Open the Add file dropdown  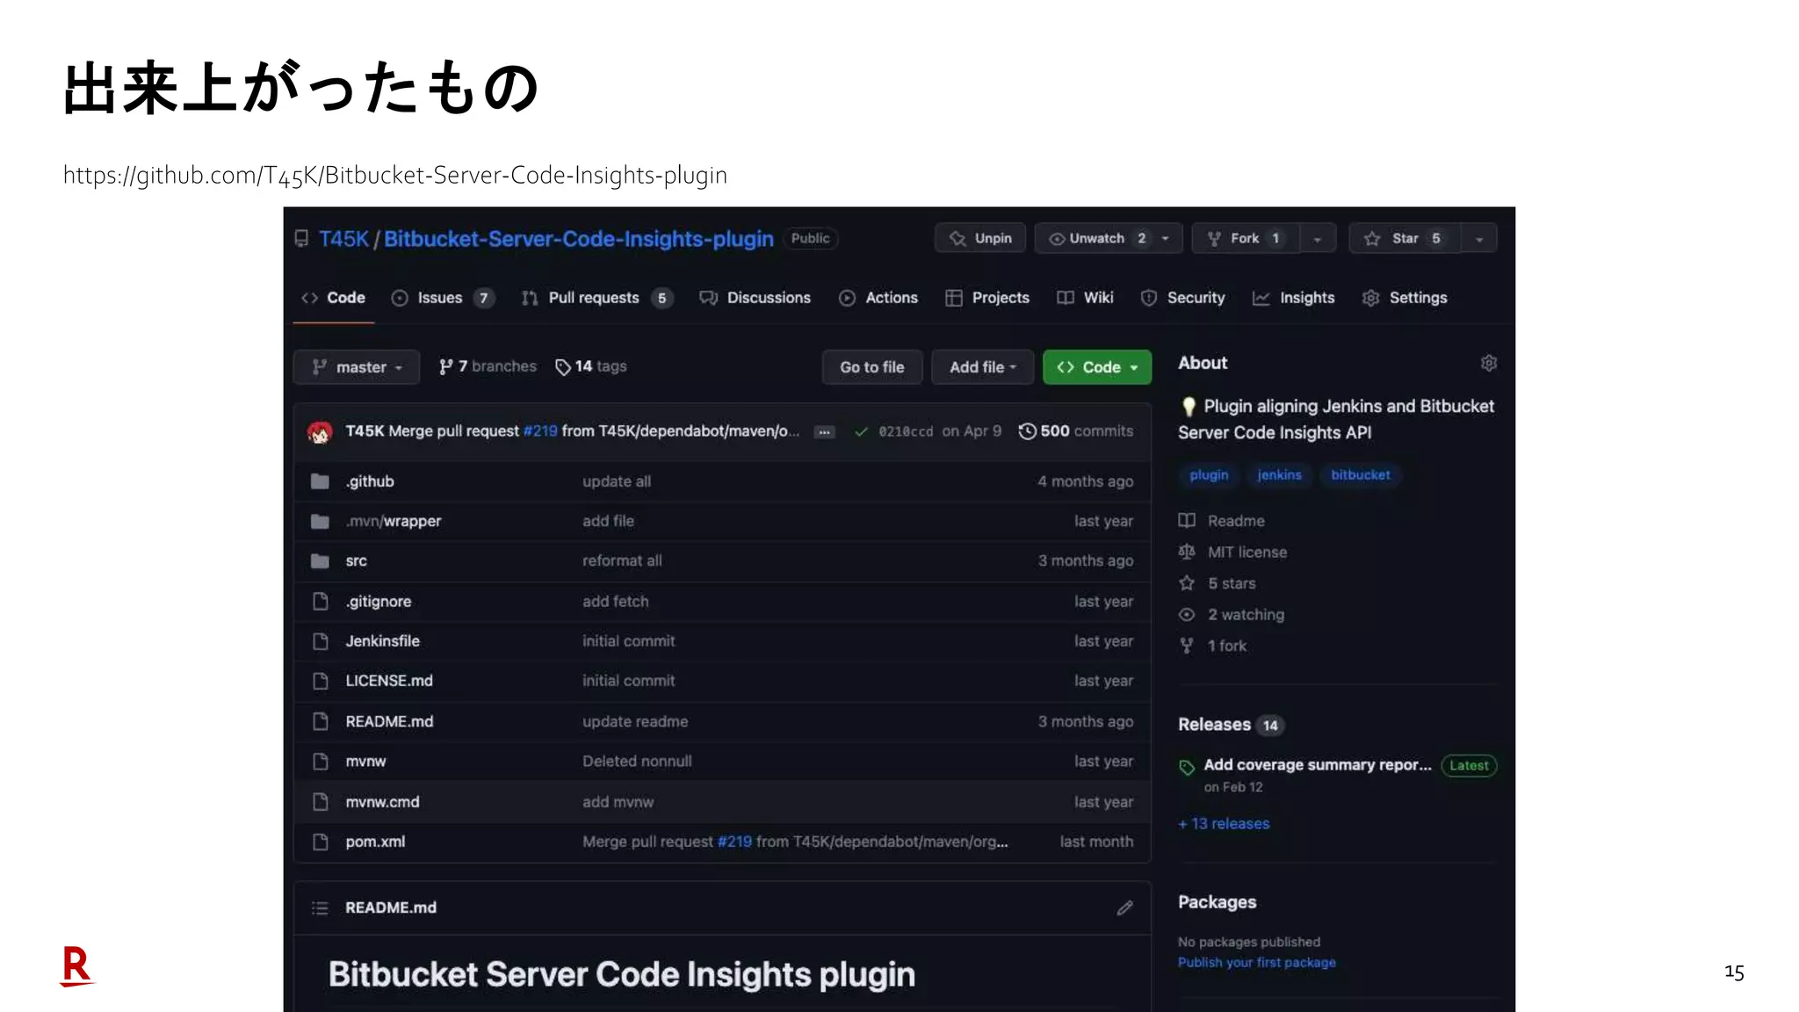coord(983,367)
